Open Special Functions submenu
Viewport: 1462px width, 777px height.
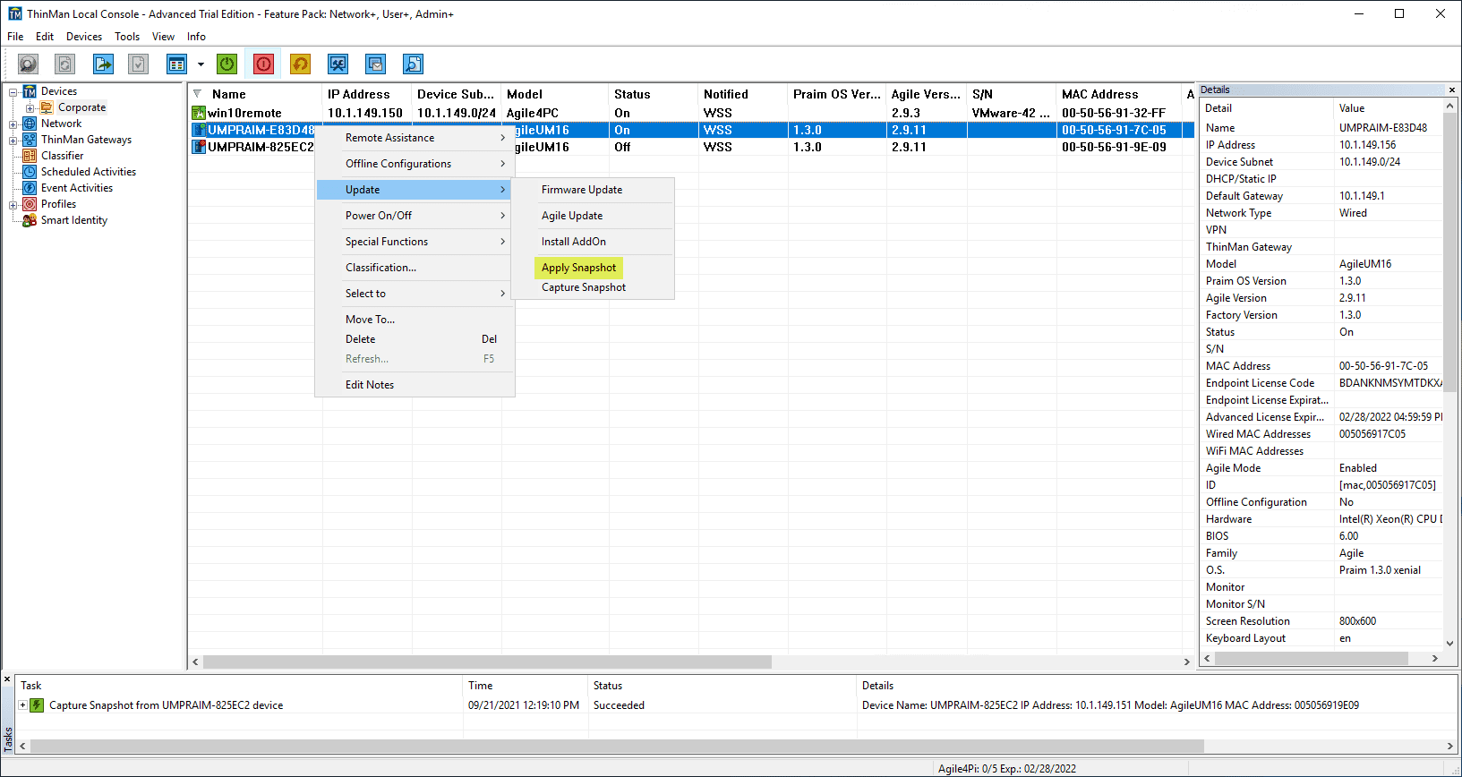click(x=415, y=242)
